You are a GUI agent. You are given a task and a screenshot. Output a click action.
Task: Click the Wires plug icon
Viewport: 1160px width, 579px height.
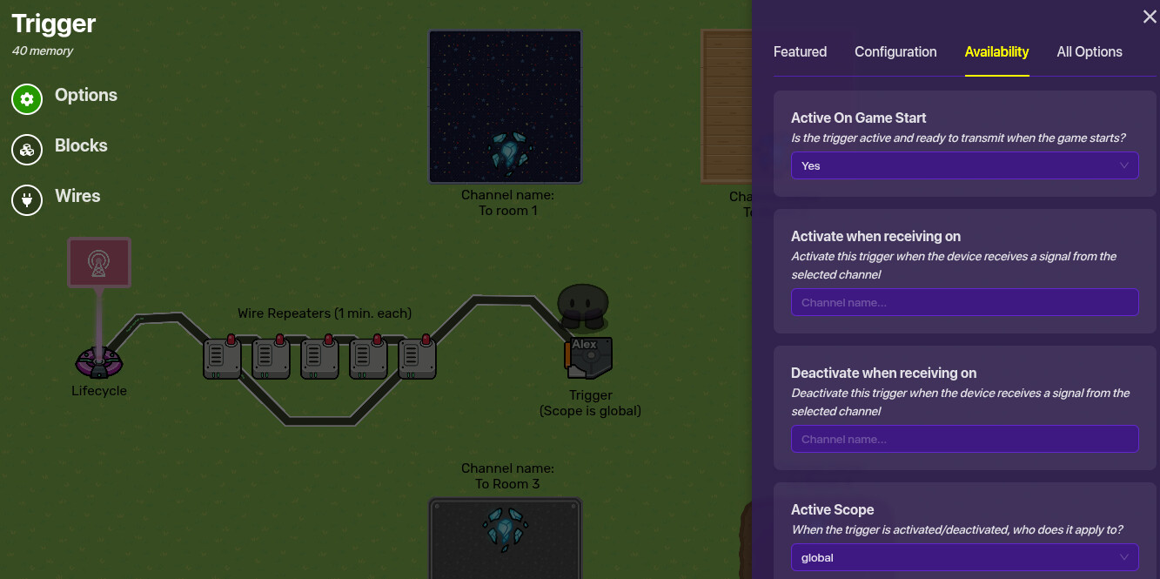(27, 200)
